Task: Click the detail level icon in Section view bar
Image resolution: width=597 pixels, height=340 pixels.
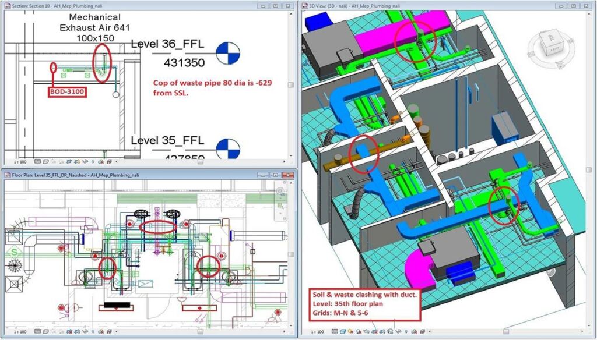Action: click(38, 162)
